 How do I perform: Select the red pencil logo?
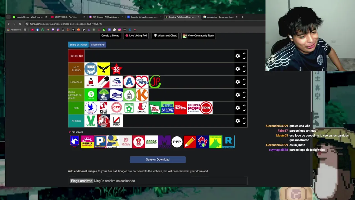pos(190,142)
